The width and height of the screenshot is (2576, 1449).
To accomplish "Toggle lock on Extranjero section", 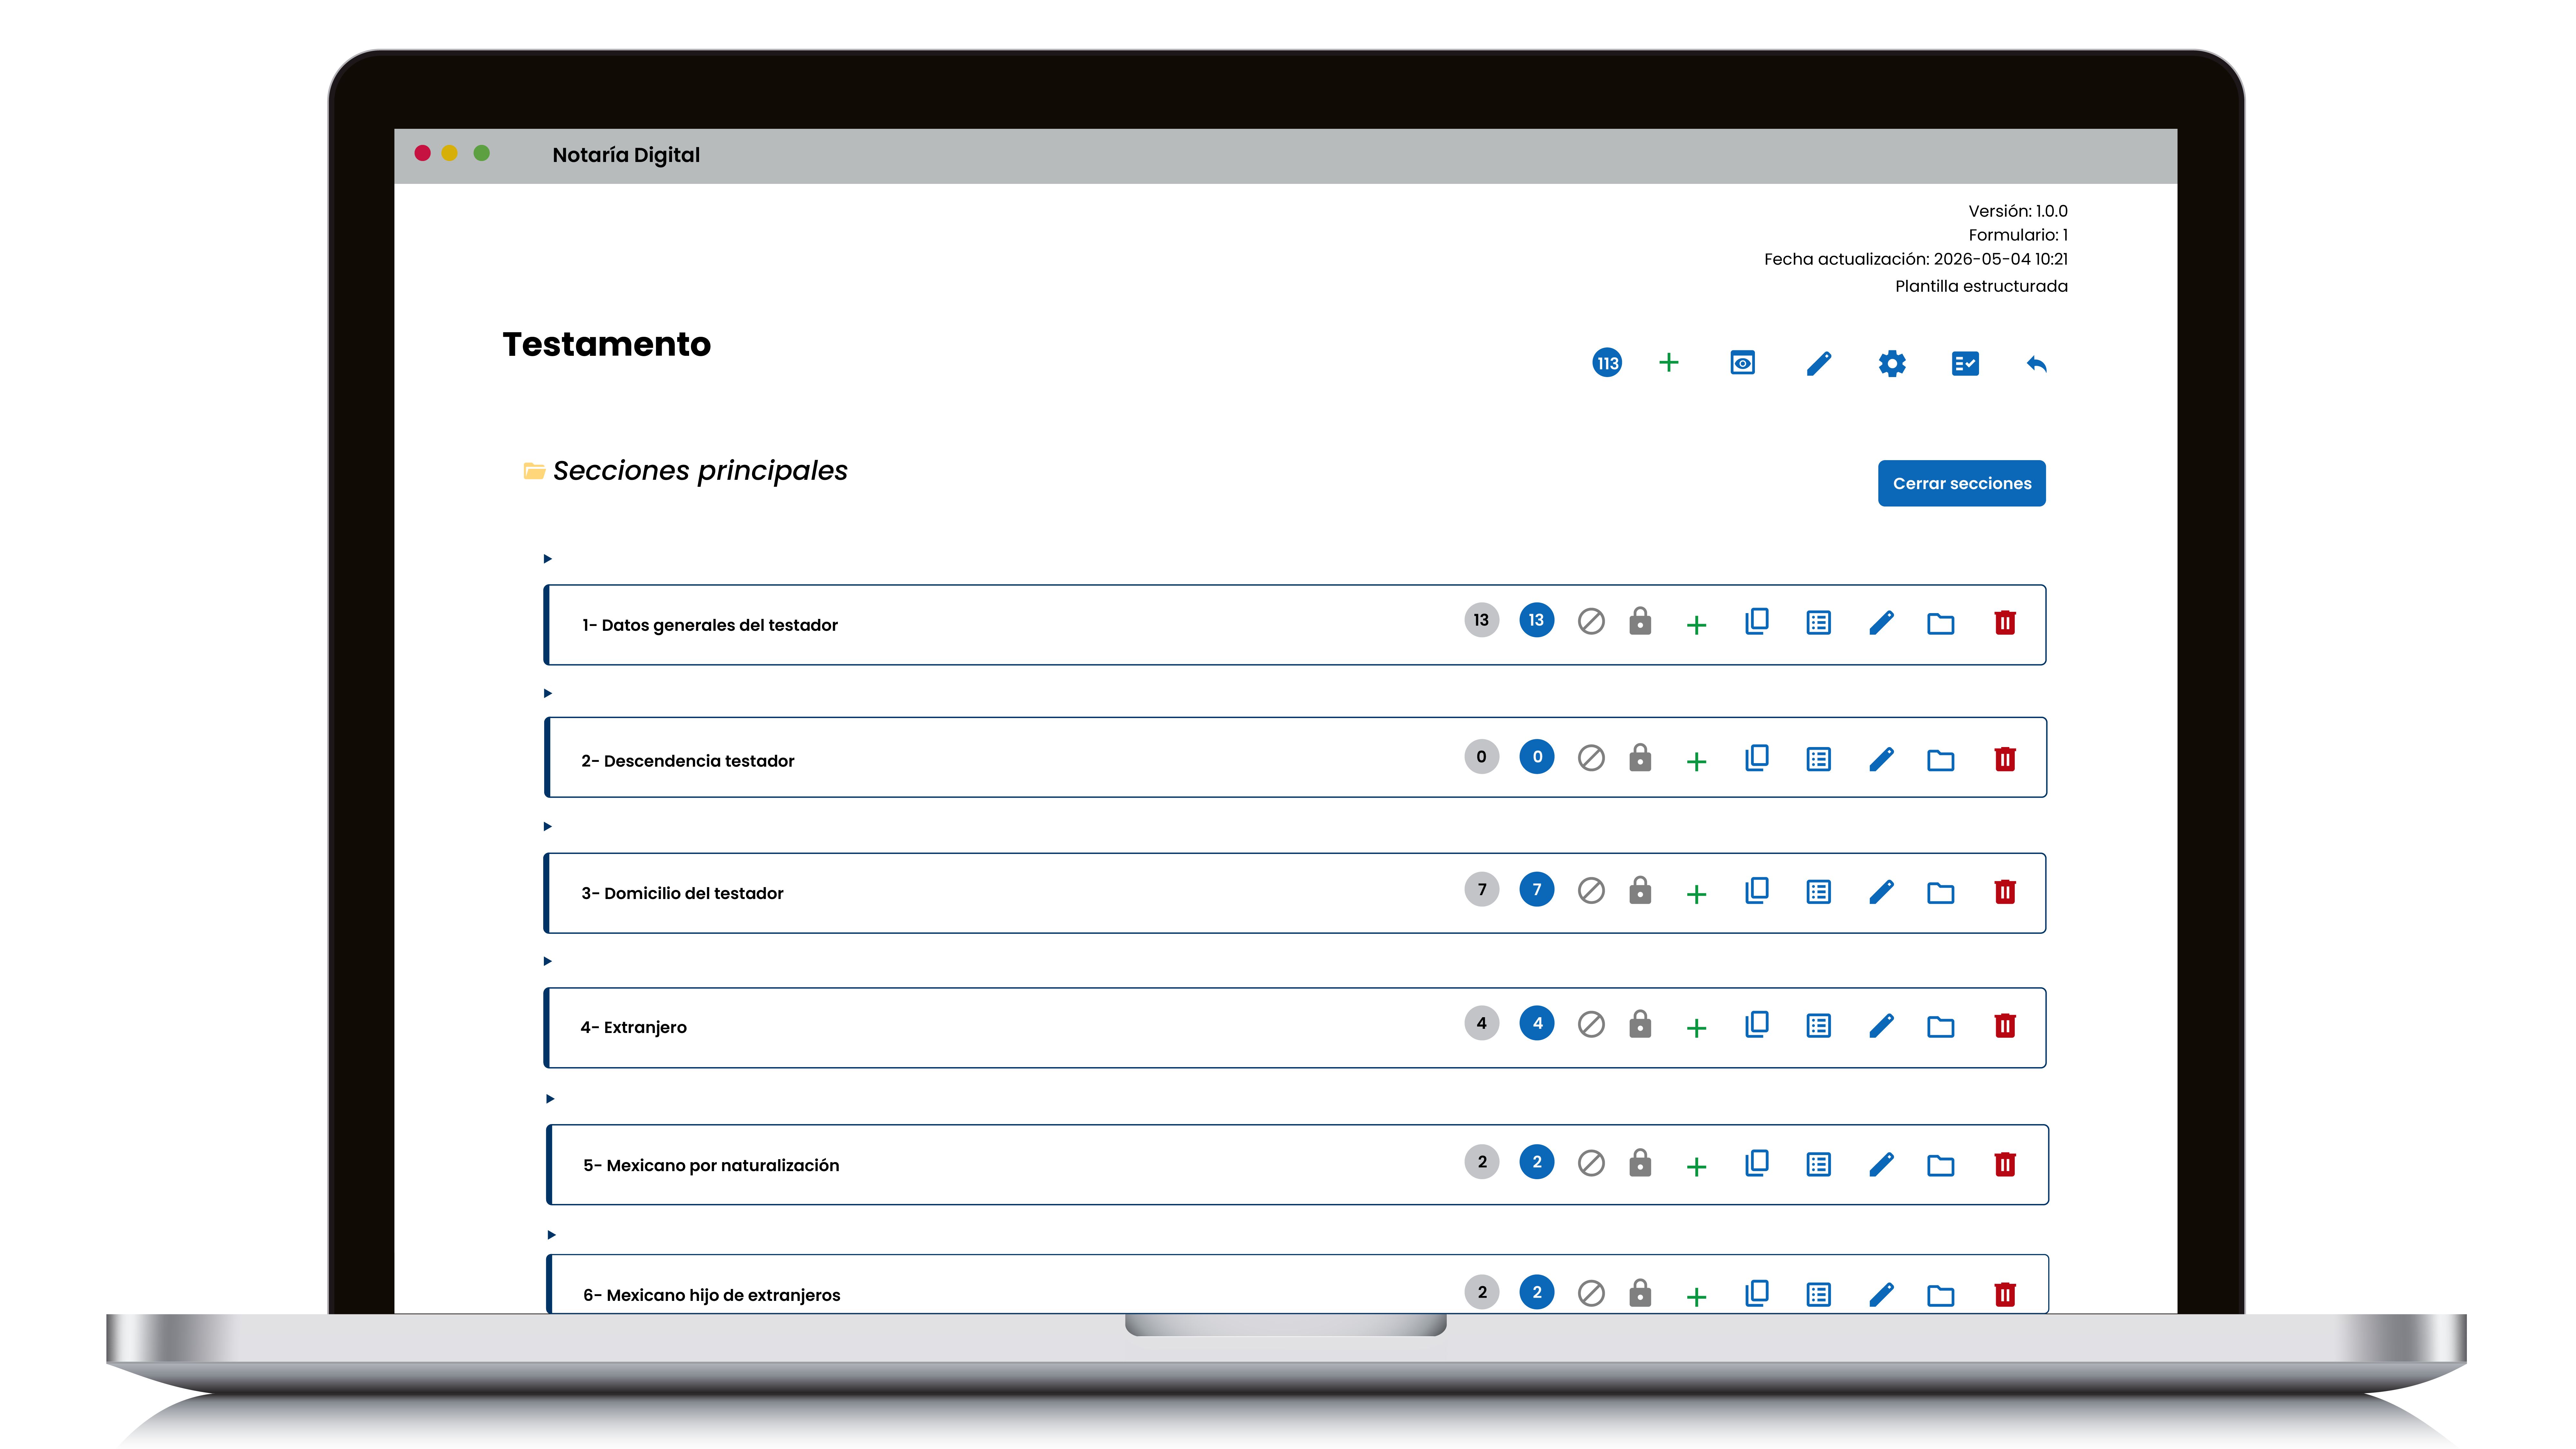I will click(1640, 1024).
